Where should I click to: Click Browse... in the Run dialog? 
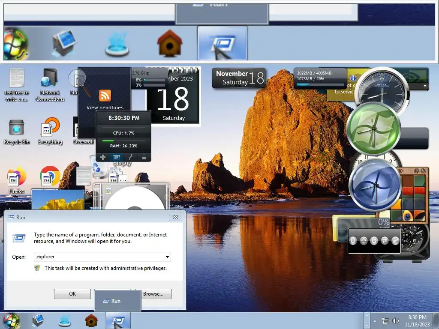click(153, 294)
